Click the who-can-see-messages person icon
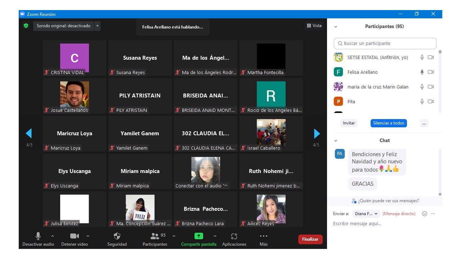The image size is (461, 259). (x=354, y=201)
